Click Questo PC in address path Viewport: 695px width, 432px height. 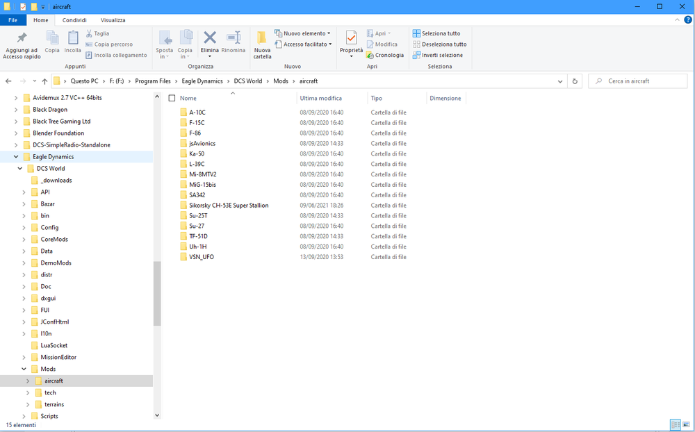(84, 81)
